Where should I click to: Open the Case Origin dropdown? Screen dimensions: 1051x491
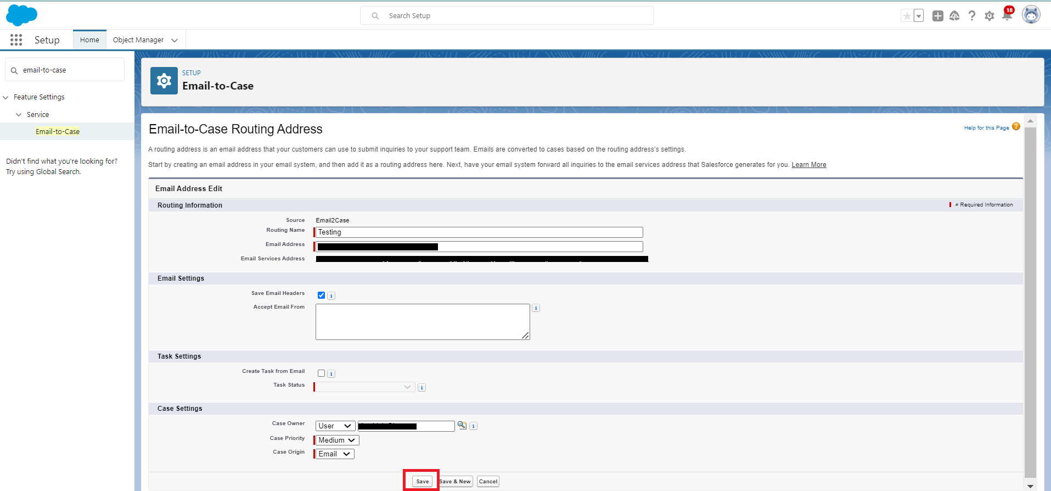coord(334,454)
